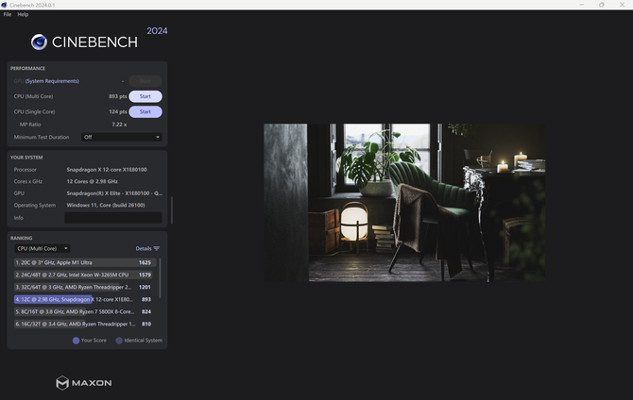Screen dimensions: 633x400
Task: Click the Windows 11, Core build text
Action: tap(106, 206)
